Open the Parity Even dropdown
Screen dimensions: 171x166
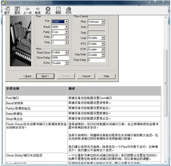[x=66, y=32]
